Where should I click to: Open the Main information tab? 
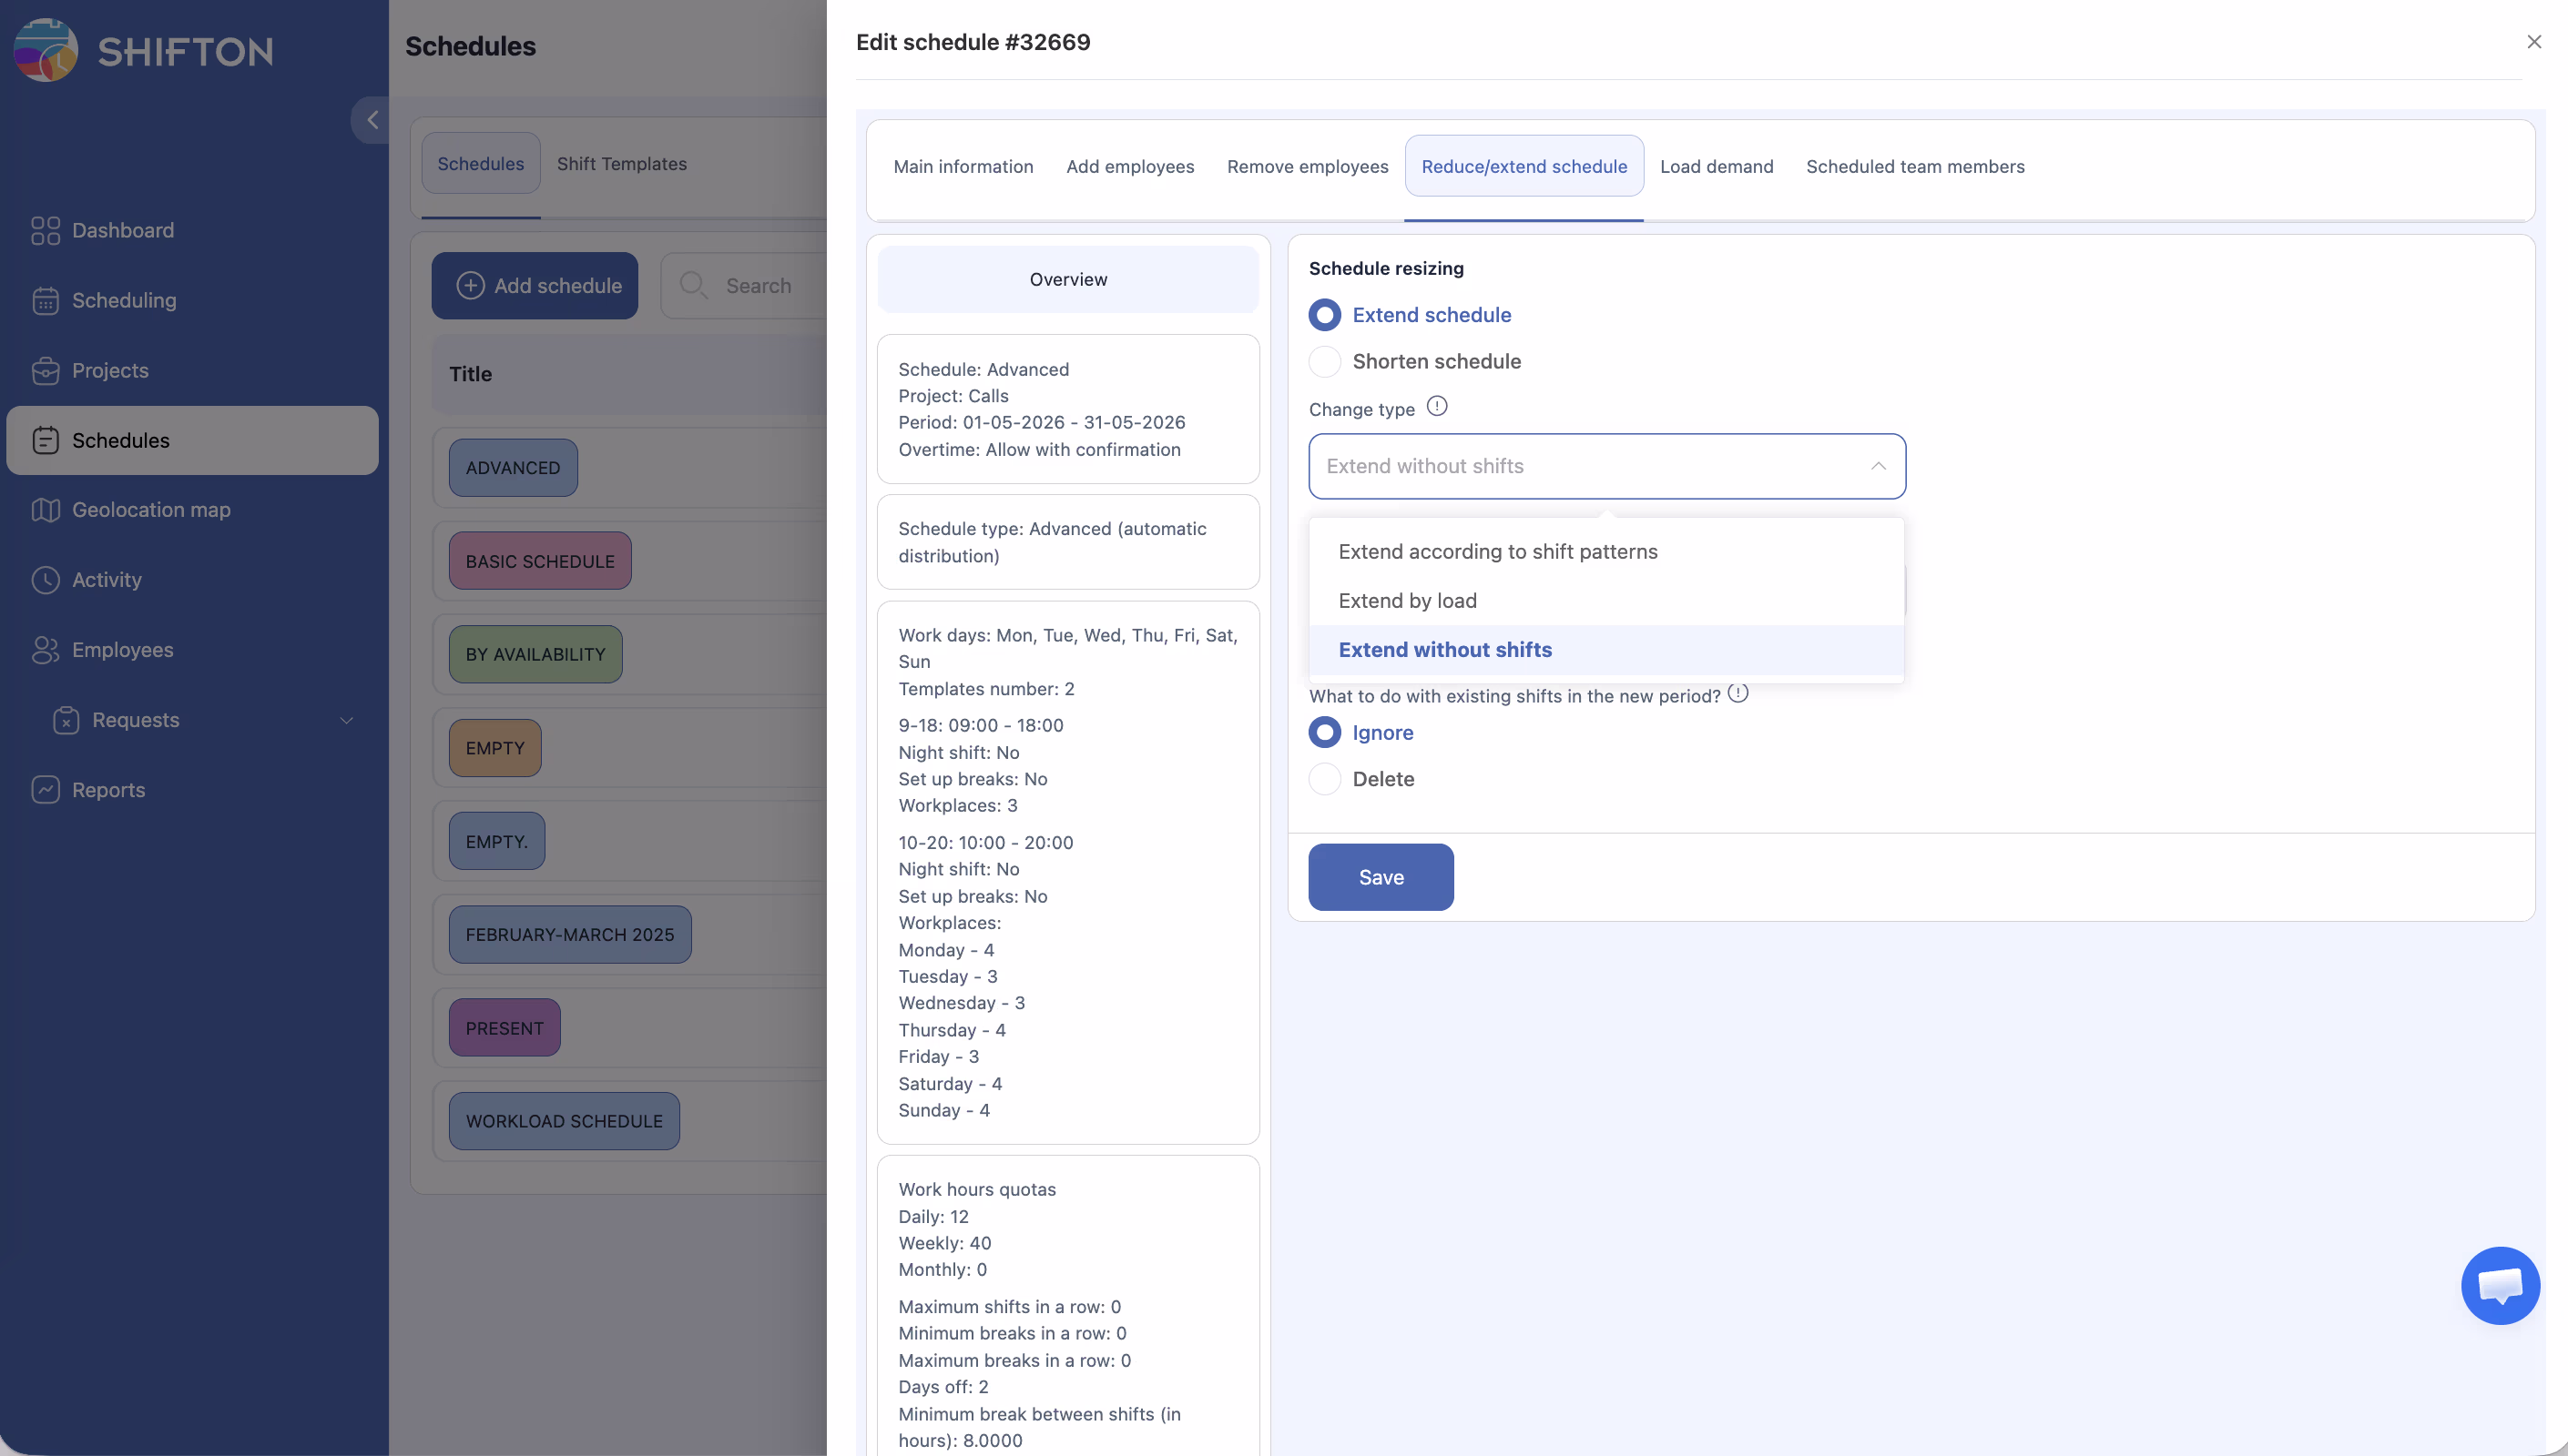963,166
